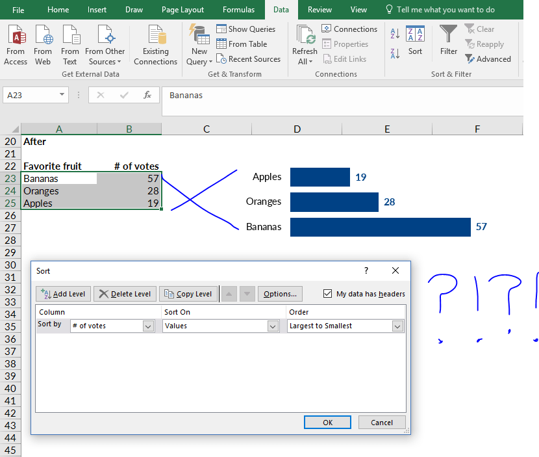This screenshot has width=539, height=457.
Task: Confirm sort with the OK button
Action: pos(327,422)
